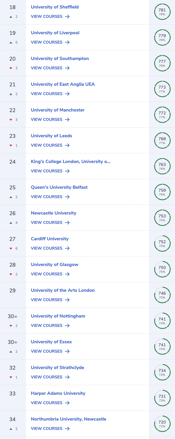Select University of Glasgow name
Image resolution: width=175 pixels, height=439 pixels.
(55, 265)
